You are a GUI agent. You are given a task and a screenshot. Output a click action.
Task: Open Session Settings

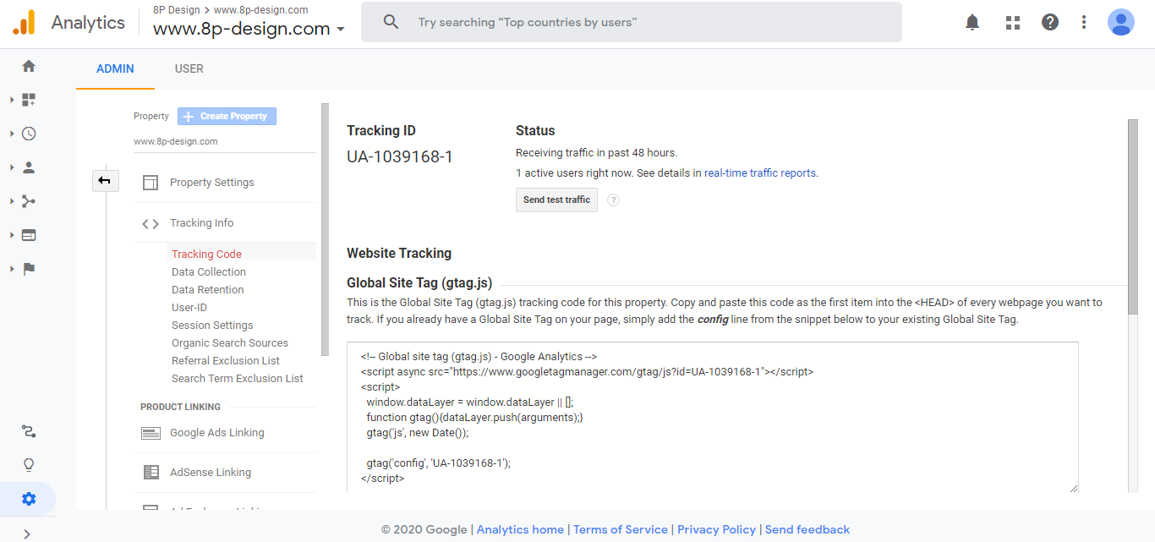(212, 326)
